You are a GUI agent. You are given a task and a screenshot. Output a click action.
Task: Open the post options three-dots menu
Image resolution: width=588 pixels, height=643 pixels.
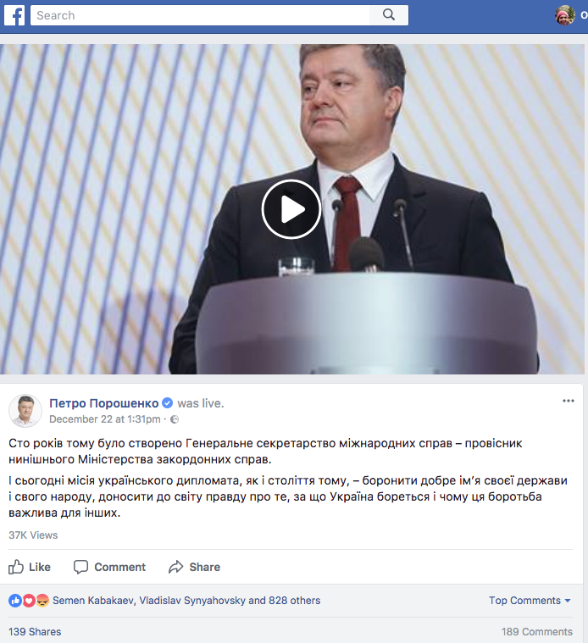568,401
